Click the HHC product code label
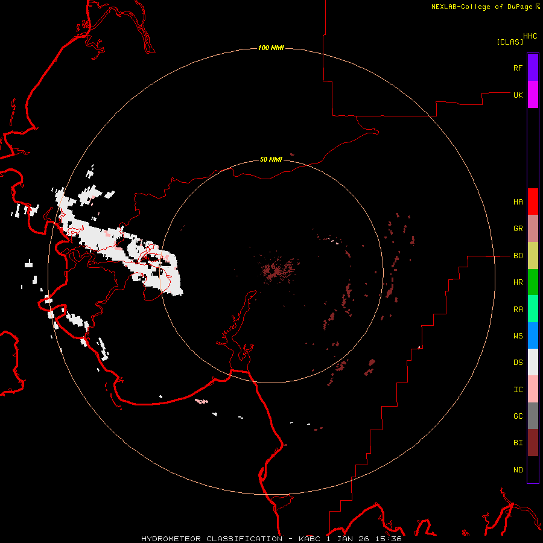This screenshot has height=543, width=543. coord(530,36)
